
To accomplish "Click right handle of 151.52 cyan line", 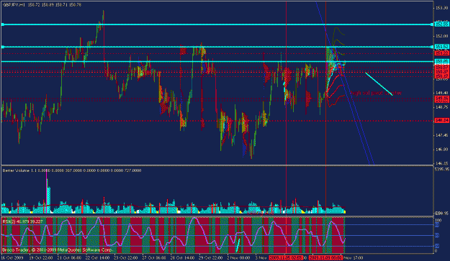I will (x=432, y=47).
